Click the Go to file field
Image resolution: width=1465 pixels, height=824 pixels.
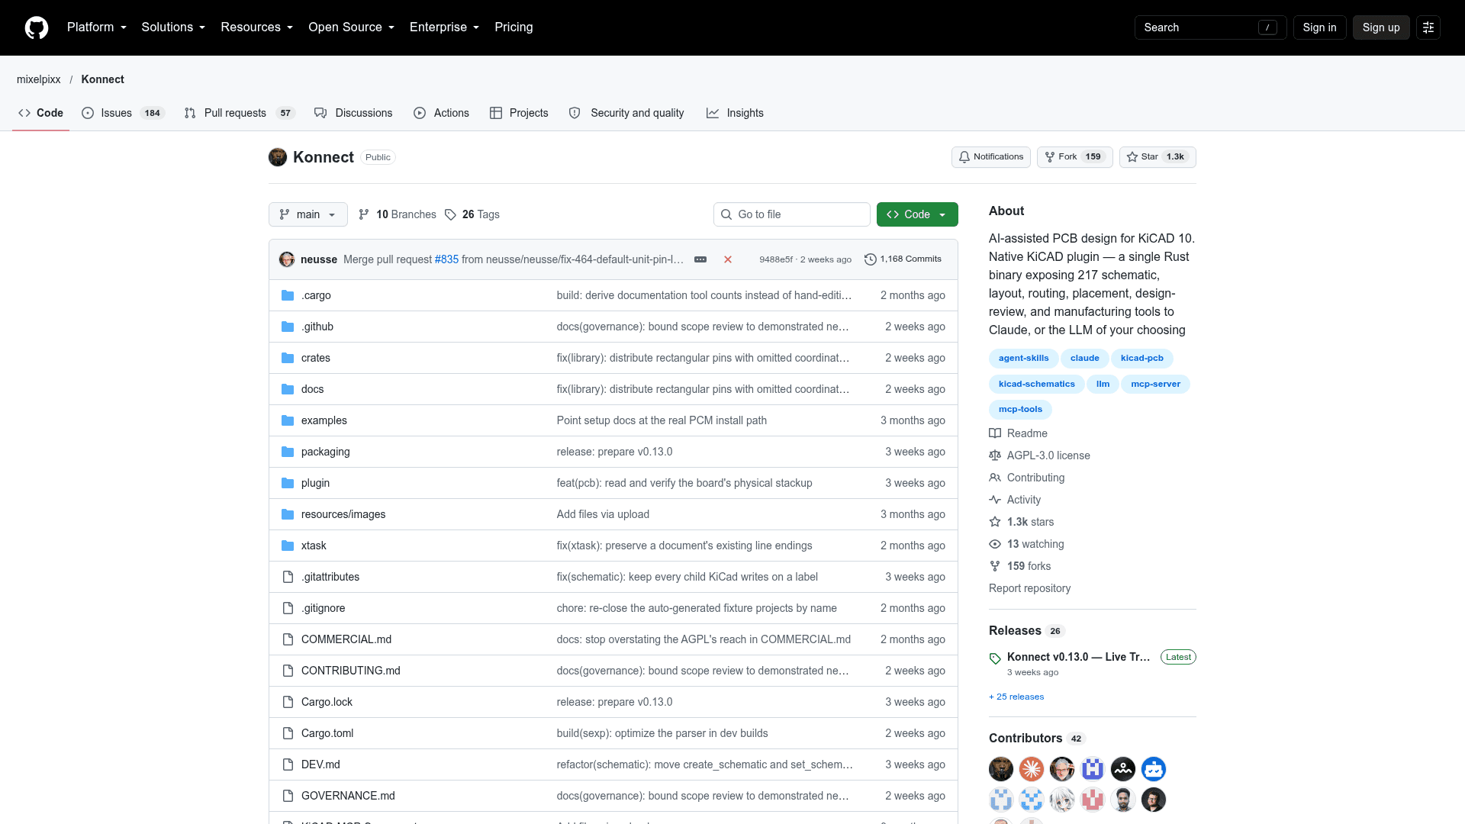(x=792, y=214)
